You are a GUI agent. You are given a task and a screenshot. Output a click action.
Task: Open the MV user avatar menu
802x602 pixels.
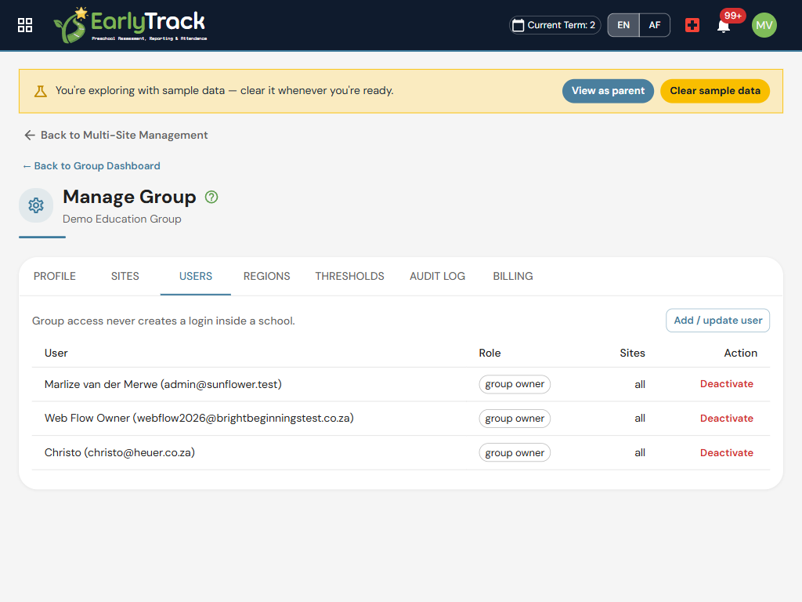pos(764,25)
